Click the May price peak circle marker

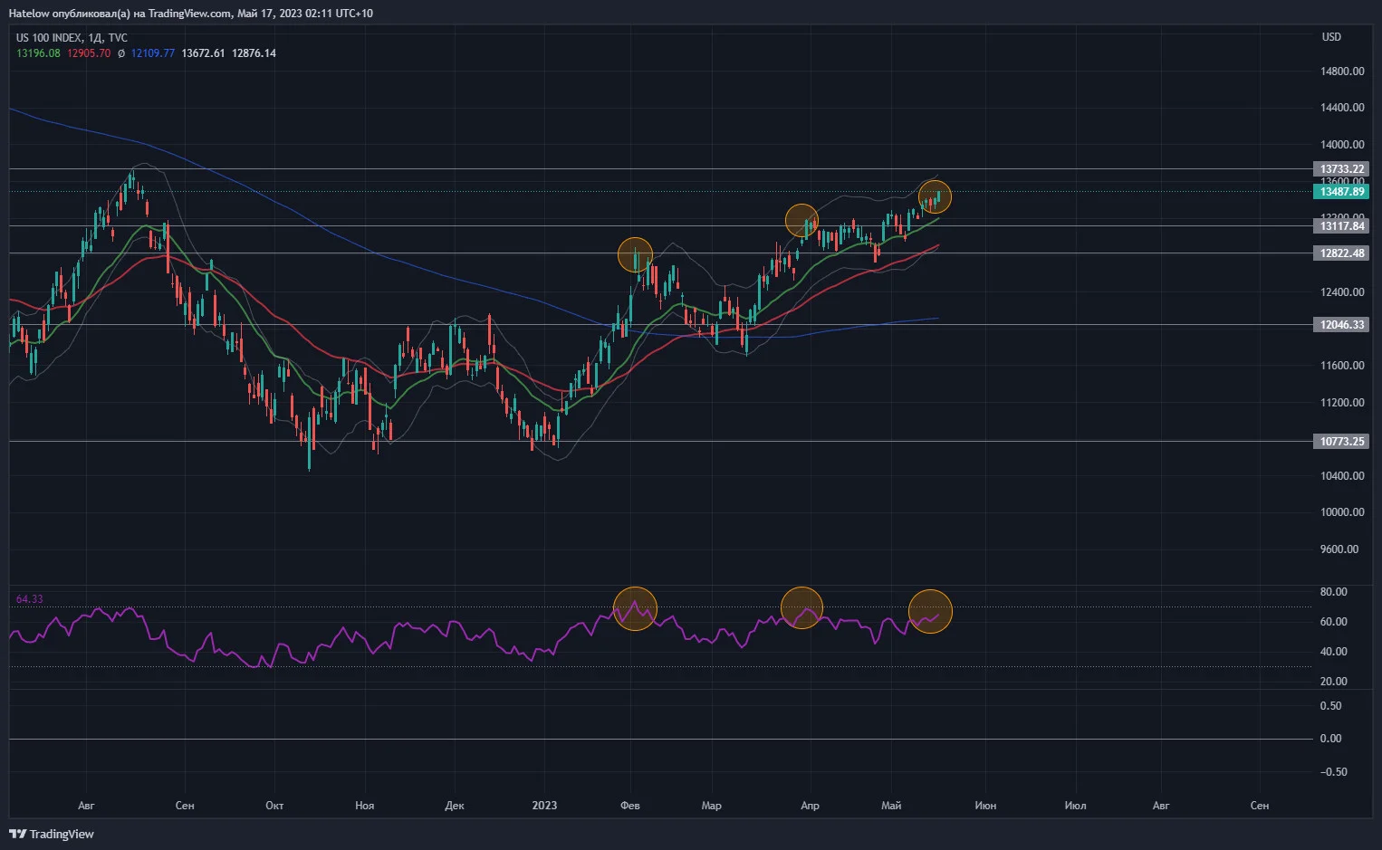coord(935,196)
